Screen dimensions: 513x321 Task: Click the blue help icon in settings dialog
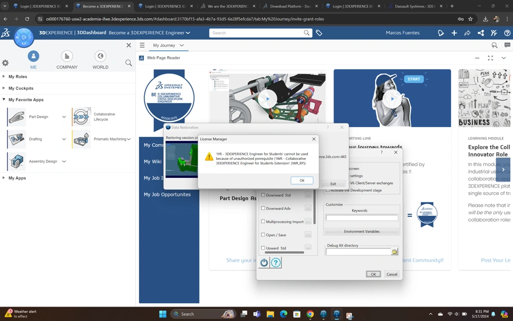point(276,262)
